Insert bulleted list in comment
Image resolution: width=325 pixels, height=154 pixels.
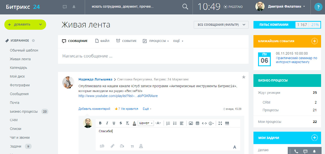[175, 123]
